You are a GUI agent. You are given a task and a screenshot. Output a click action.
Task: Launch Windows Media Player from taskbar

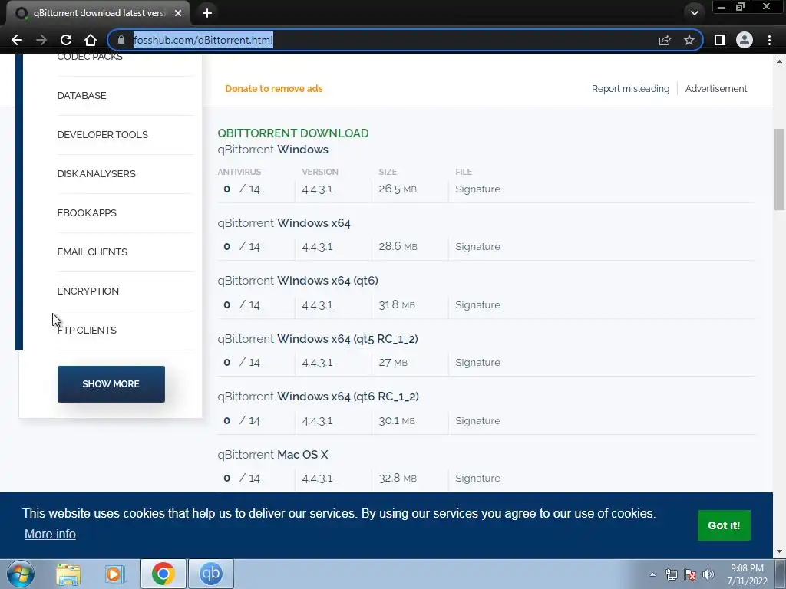click(115, 574)
